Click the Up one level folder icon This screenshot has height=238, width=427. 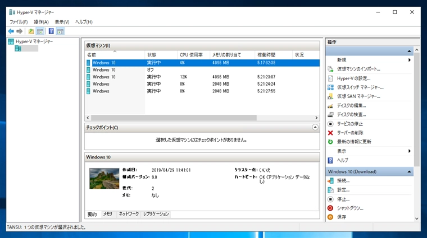(x=31, y=31)
